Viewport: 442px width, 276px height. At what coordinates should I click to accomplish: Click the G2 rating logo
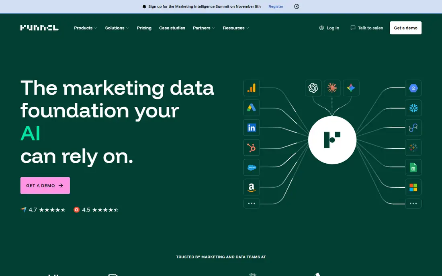click(x=76, y=209)
